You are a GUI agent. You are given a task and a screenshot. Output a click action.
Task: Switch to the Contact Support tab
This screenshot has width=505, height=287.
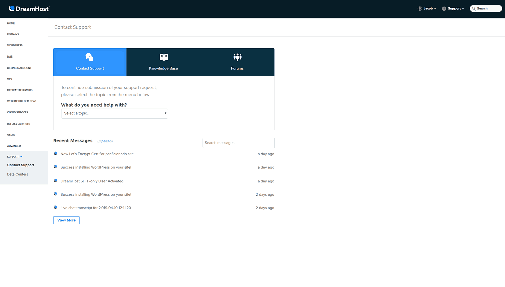[90, 62]
